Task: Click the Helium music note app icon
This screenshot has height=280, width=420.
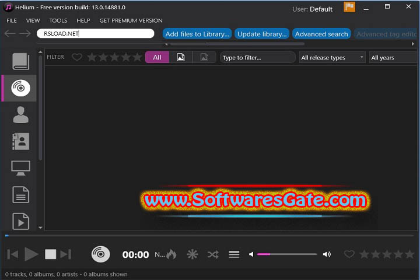Action: (8, 7)
